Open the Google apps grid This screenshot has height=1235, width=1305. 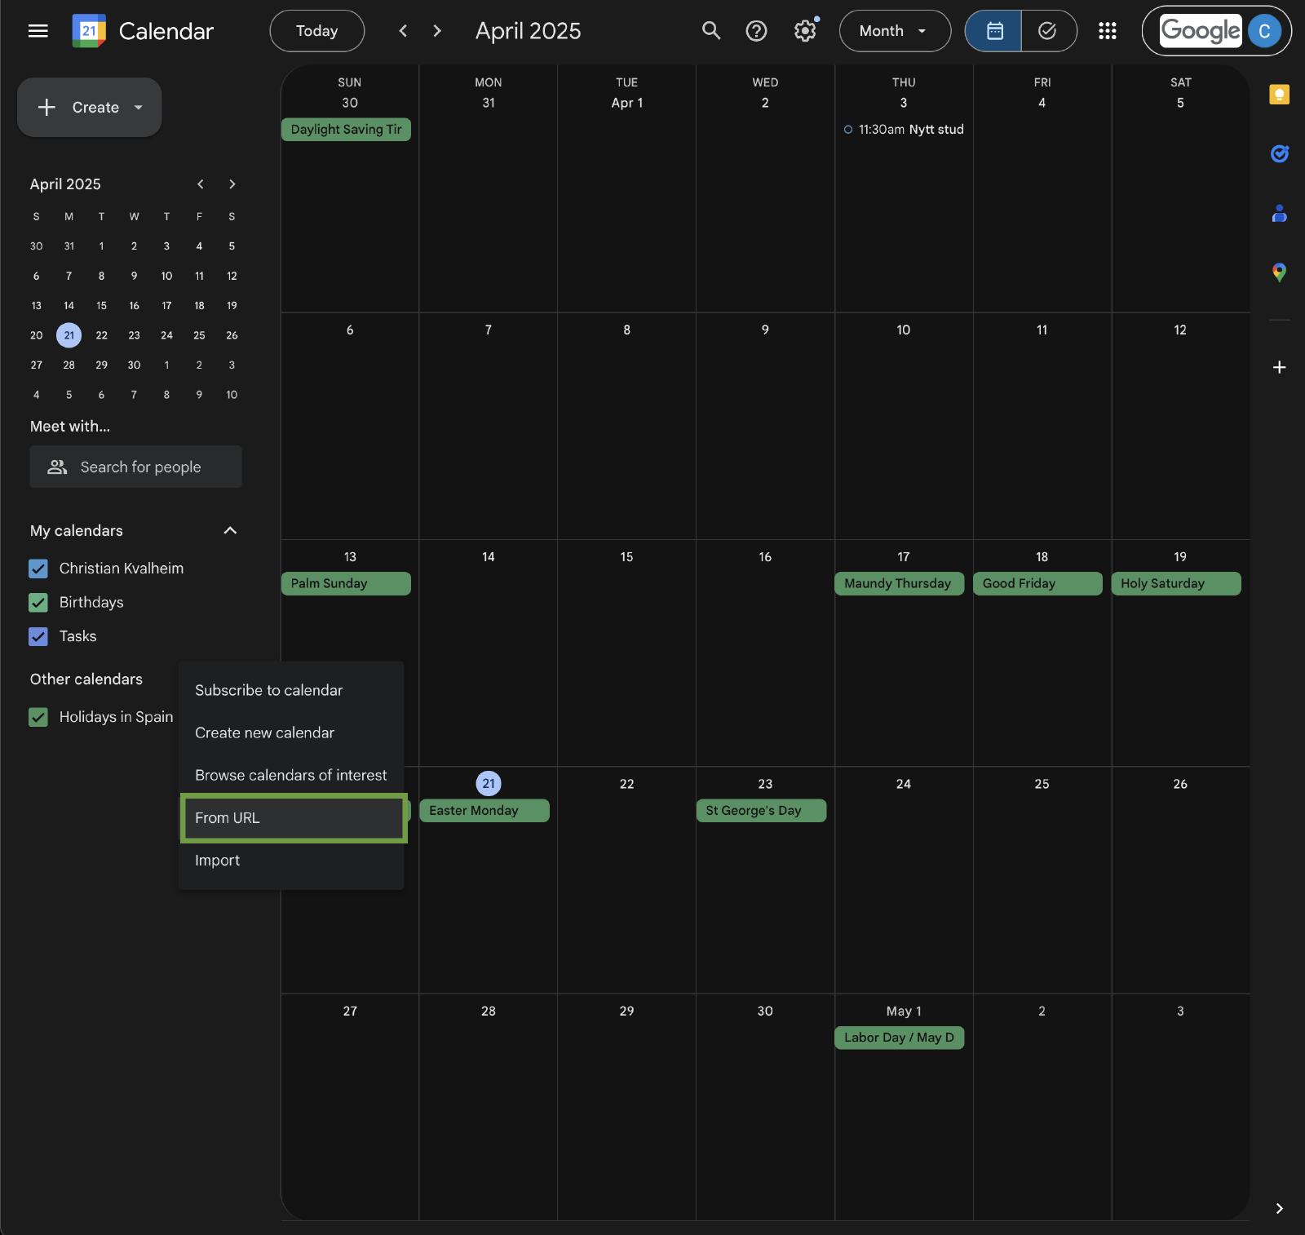1107,31
